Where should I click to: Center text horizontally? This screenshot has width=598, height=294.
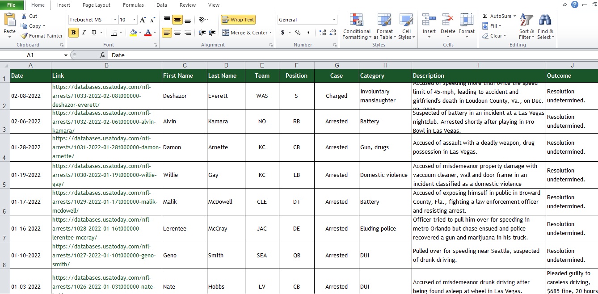pyautogui.click(x=177, y=33)
